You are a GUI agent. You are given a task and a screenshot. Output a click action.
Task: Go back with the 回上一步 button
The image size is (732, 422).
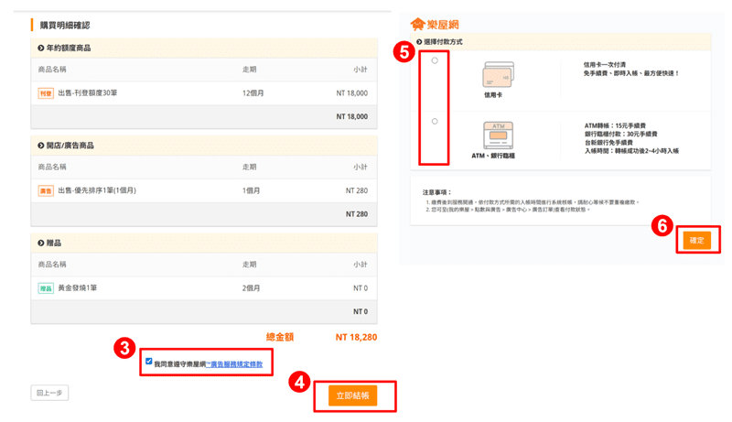pos(49,393)
